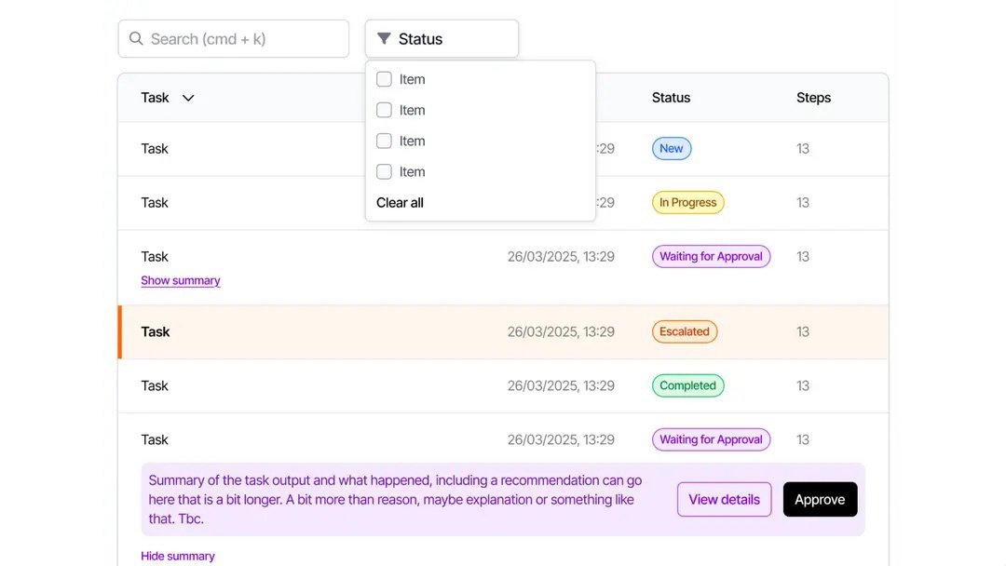Click Show summary link
1006x566 pixels.
pyautogui.click(x=181, y=280)
